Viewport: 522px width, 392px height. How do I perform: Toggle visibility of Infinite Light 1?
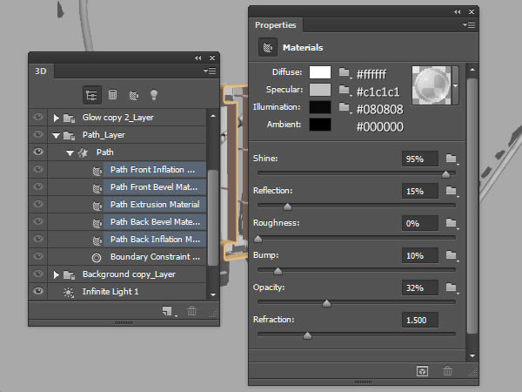click(38, 291)
